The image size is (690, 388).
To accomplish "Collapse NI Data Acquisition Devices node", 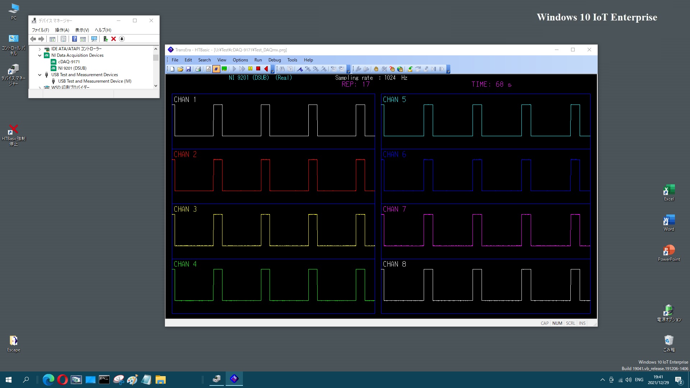I will (x=40, y=55).
